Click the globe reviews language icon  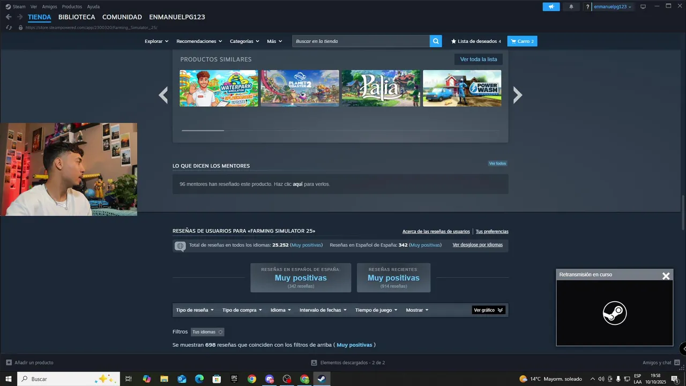180,246
